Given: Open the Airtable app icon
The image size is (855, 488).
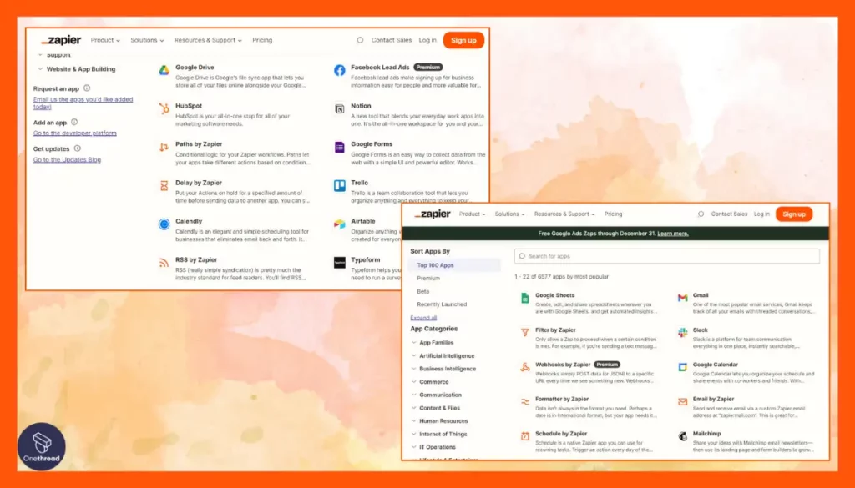Looking at the screenshot, I should (x=340, y=224).
